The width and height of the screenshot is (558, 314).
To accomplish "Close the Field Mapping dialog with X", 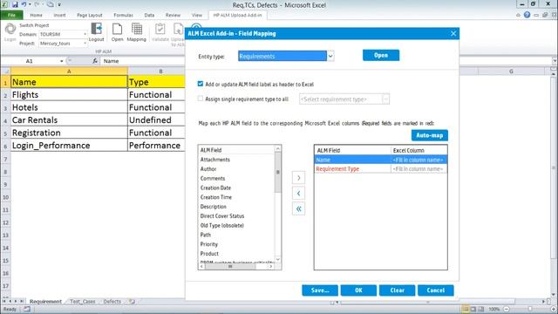I will [x=453, y=33].
